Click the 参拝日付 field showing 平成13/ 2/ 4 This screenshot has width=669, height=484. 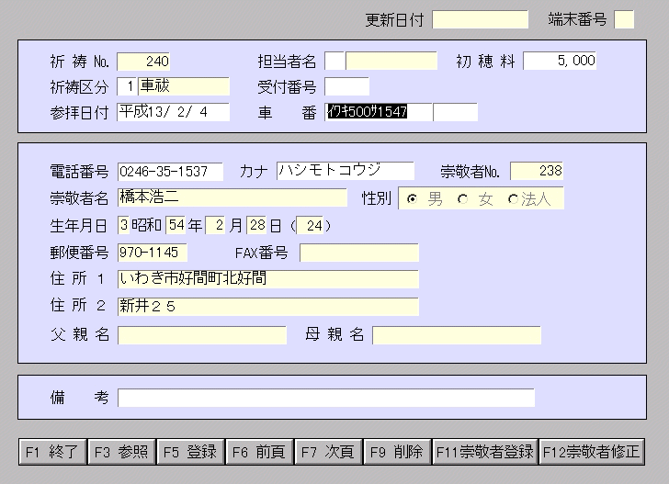pos(173,112)
